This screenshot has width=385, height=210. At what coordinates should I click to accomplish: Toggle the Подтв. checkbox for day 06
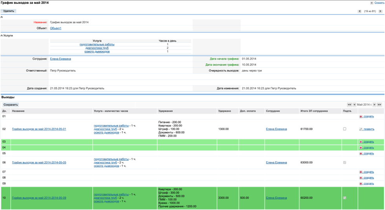click(345, 162)
